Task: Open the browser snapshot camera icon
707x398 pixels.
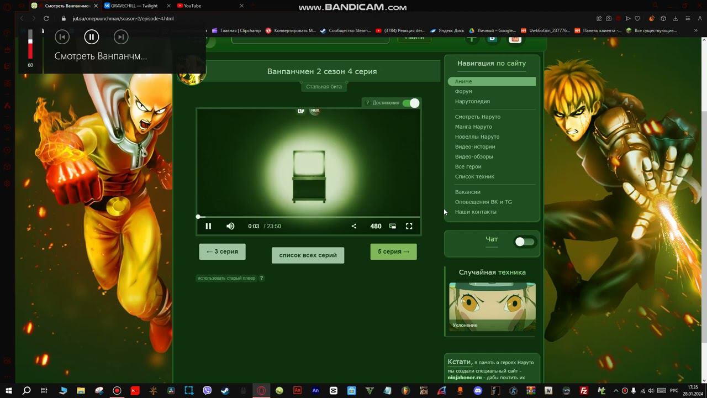Action: tap(609, 18)
